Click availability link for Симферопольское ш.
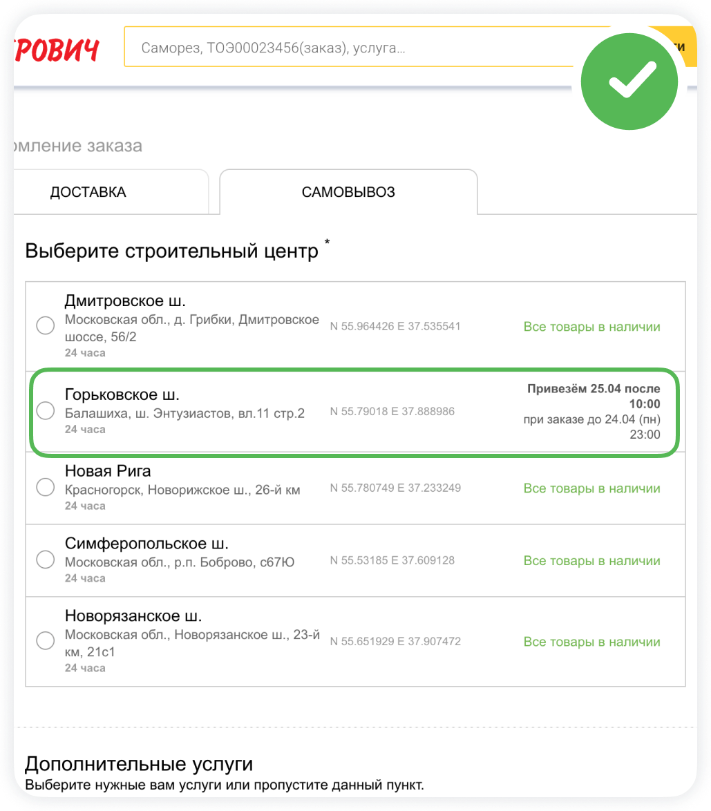 [592, 560]
